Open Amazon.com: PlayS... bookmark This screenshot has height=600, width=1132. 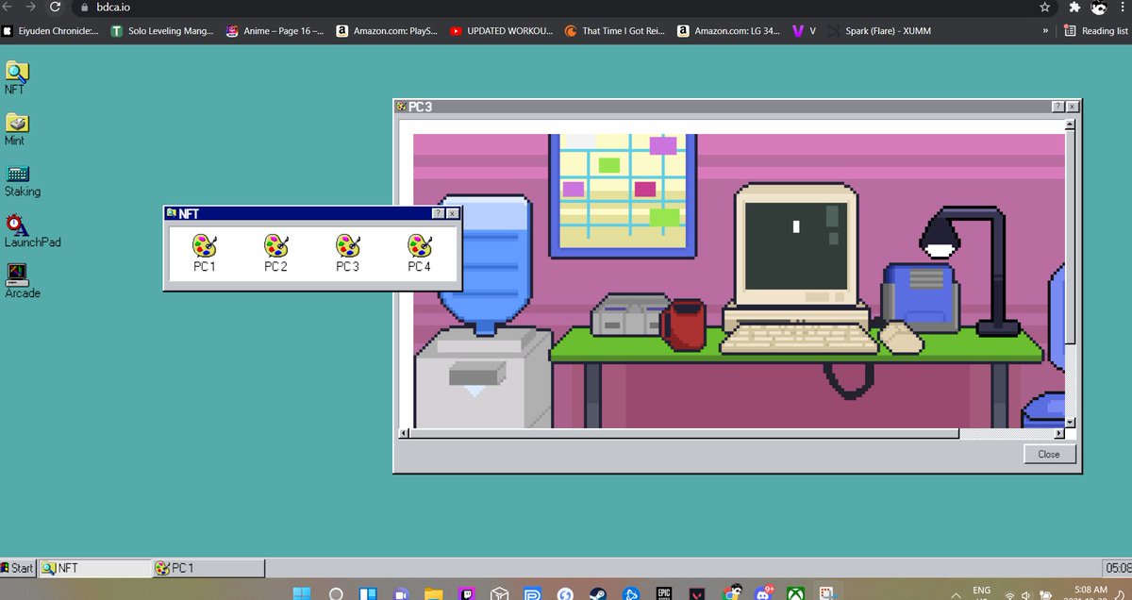pyautogui.click(x=387, y=30)
